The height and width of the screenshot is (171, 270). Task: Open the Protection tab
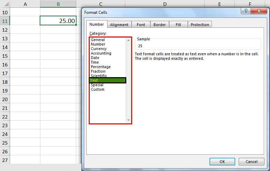(200, 25)
